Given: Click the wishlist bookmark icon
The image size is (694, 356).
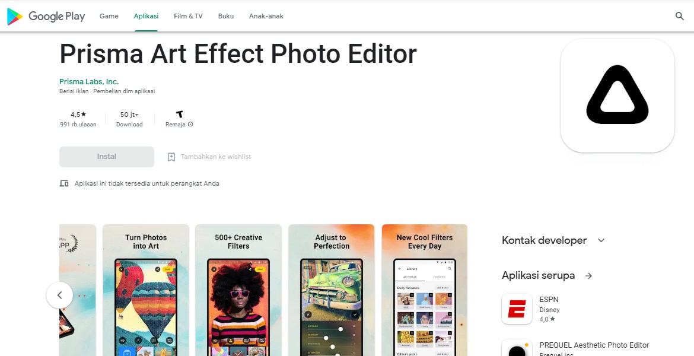Looking at the screenshot, I should point(171,157).
